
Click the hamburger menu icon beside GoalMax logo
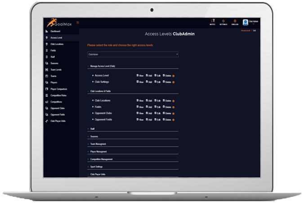coord(78,22)
